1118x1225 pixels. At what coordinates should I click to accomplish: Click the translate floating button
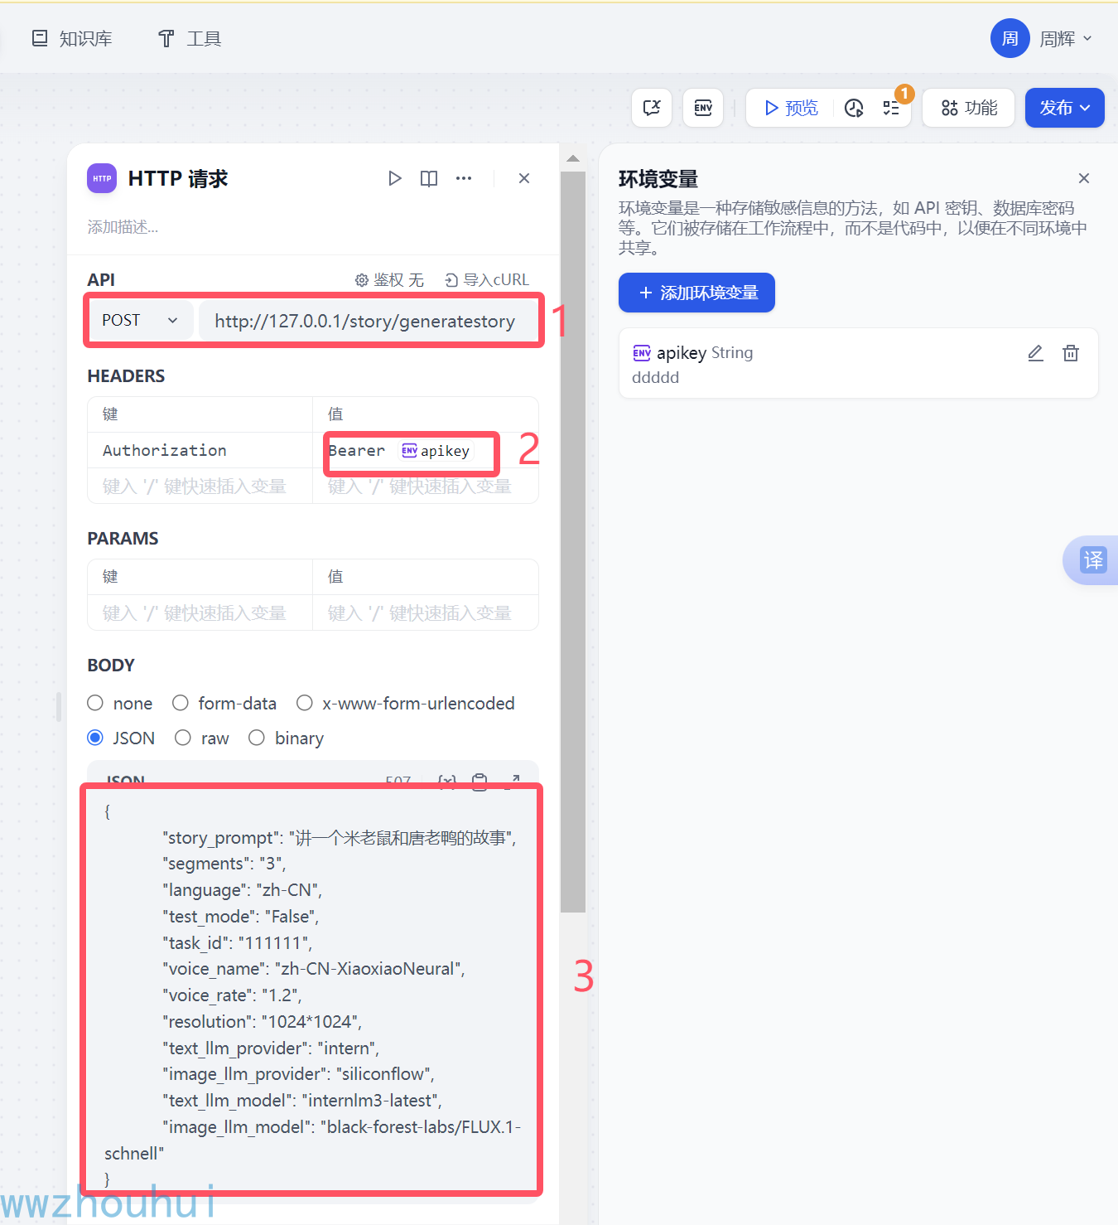[x=1092, y=560]
